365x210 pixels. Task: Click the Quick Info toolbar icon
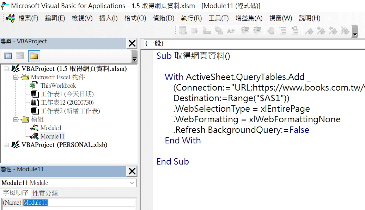point(207,30)
